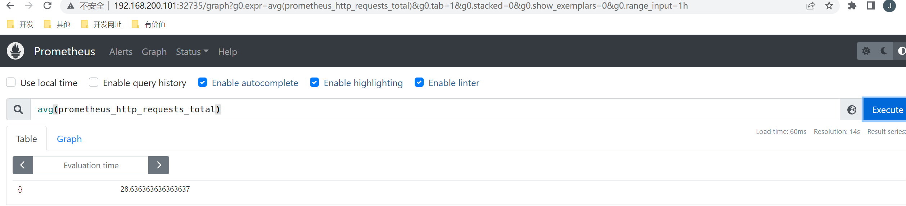Open the metrics explorer globe icon
This screenshot has height=206, width=906.
coord(852,110)
